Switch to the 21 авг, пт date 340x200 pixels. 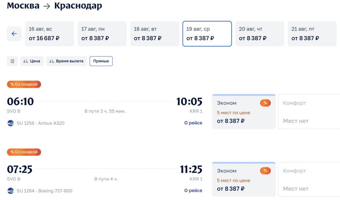(312, 34)
